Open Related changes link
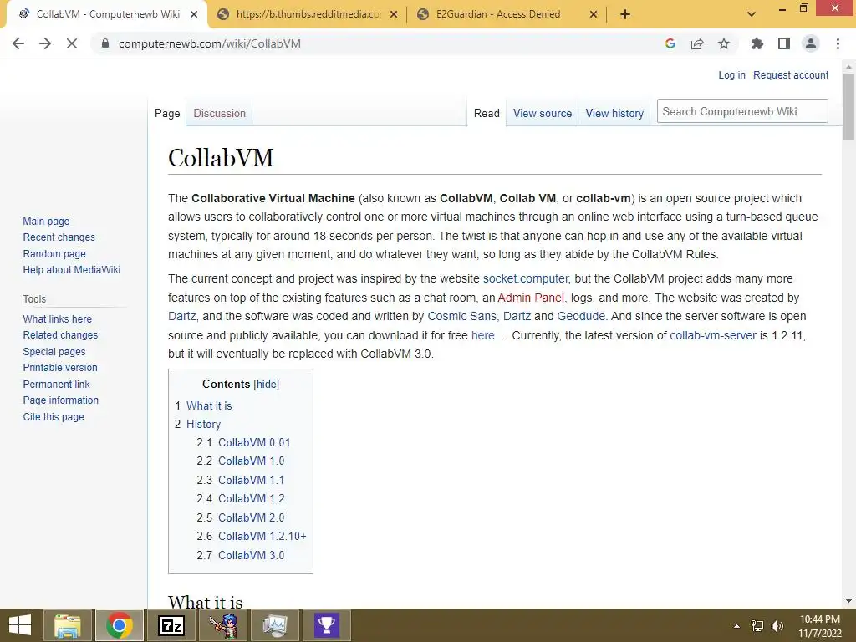 [60, 335]
